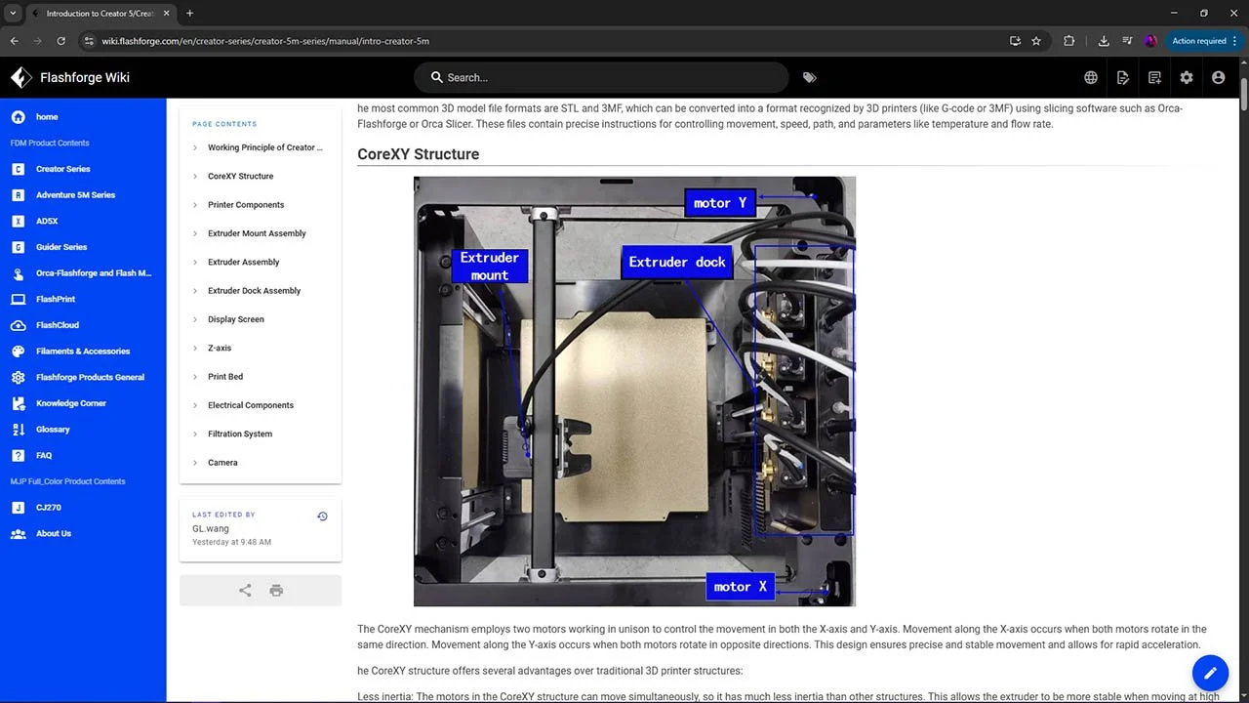Click the Orca-Flashforge sidebar icon
Image resolution: width=1249 pixels, height=703 pixels.
(x=18, y=273)
